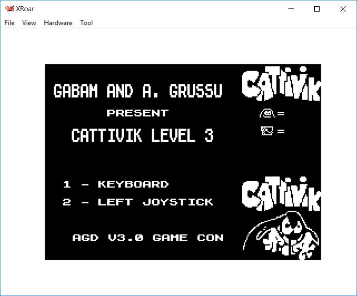The width and height of the screenshot is (357, 296).
Task: Expand the Hardware menu
Action: click(58, 23)
